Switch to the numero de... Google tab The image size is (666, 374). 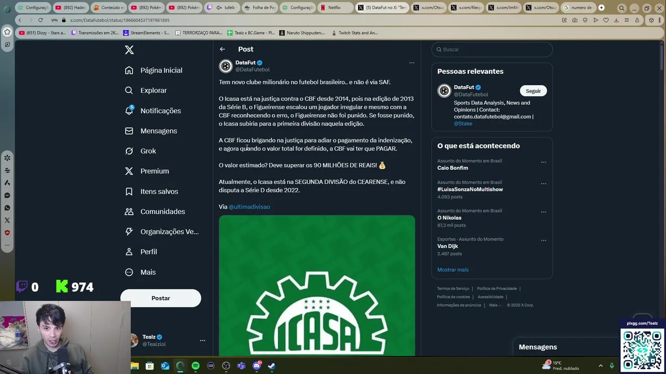[x=579, y=8]
